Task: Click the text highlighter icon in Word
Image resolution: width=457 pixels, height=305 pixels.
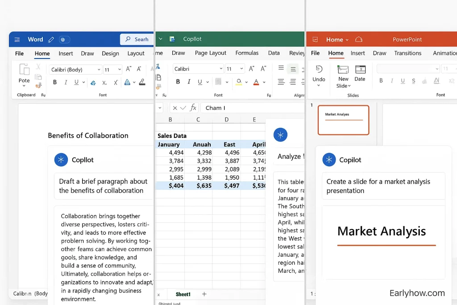Action: [x=142, y=82]
